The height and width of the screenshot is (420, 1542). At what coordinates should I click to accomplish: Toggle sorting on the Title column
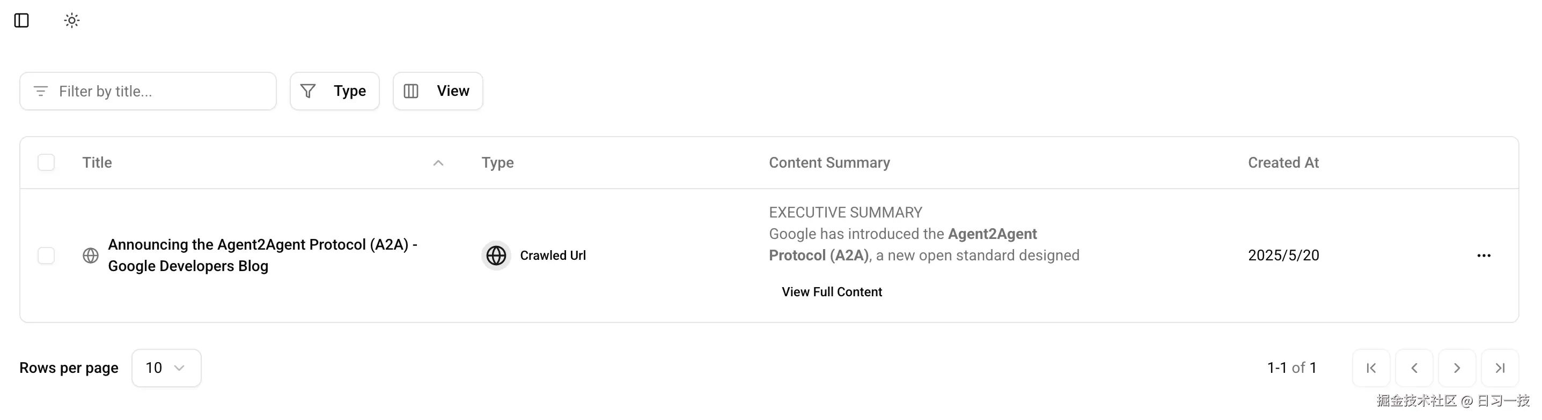pos(97,162)
